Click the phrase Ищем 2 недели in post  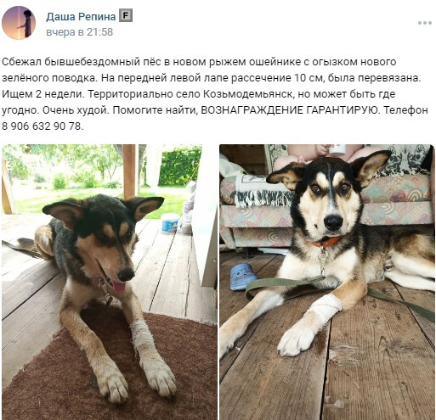coord(42,94)
